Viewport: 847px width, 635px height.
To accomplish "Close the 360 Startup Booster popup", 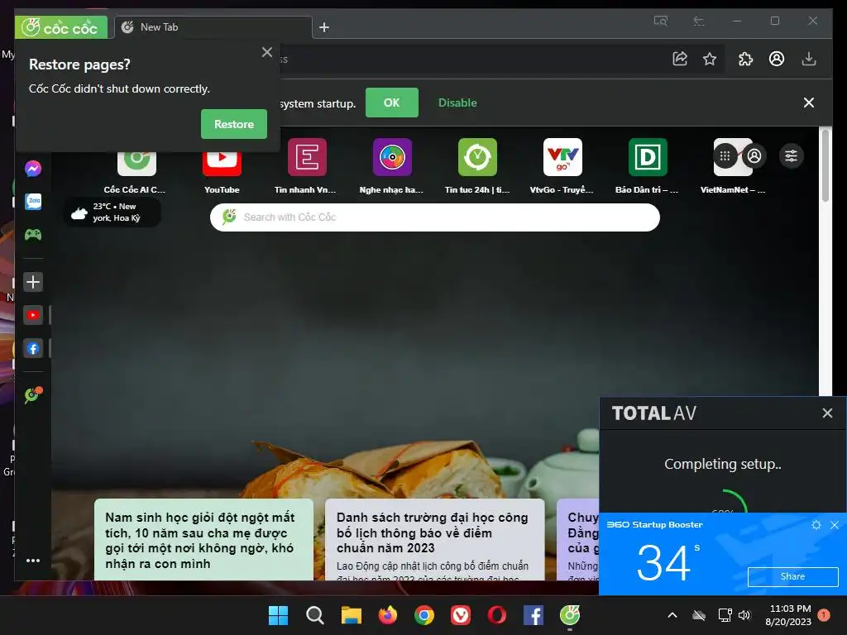I will [x=835, y=525].
